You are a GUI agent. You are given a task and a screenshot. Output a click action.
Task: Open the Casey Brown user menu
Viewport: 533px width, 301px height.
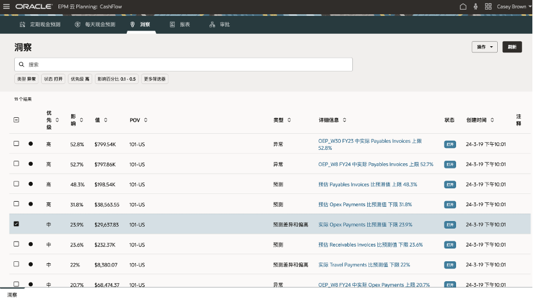tap(514, 6)
